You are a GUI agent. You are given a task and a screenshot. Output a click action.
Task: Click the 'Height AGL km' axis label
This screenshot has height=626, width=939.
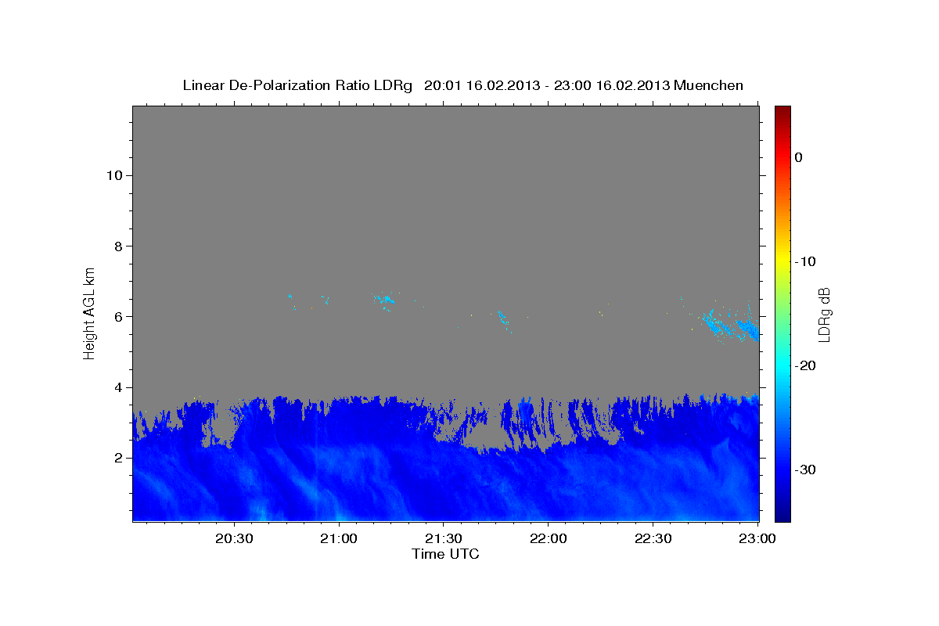89,312
